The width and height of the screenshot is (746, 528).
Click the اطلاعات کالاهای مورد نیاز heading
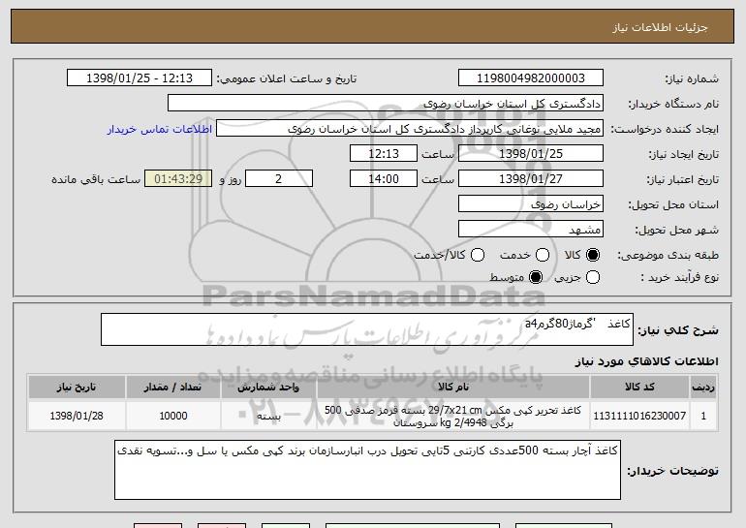(x=646, y=362)
